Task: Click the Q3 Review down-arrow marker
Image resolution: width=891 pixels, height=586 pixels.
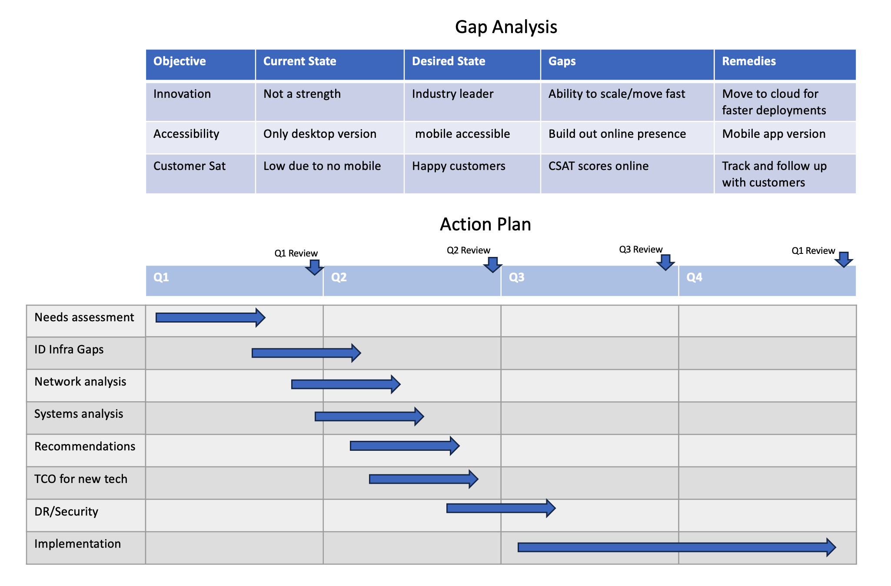Action: [665, 262]
